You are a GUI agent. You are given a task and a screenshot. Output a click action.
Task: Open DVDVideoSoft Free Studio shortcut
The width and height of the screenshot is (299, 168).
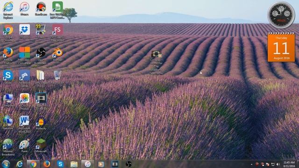point(57,33)
